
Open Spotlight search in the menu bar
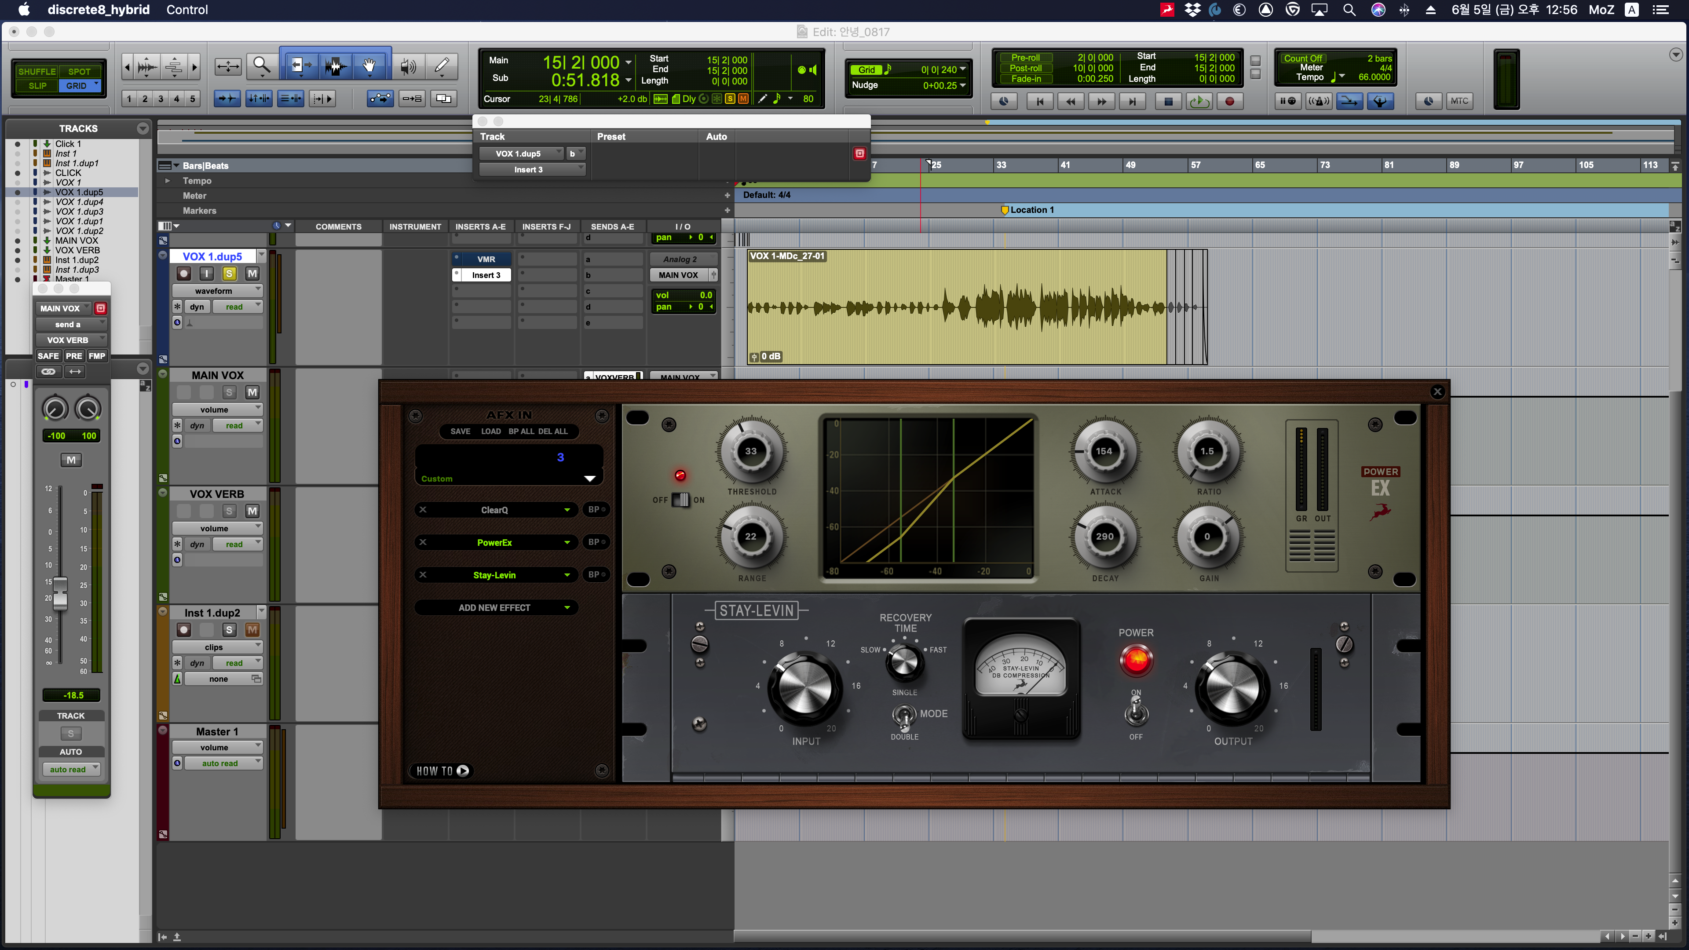pos(1349,10)
